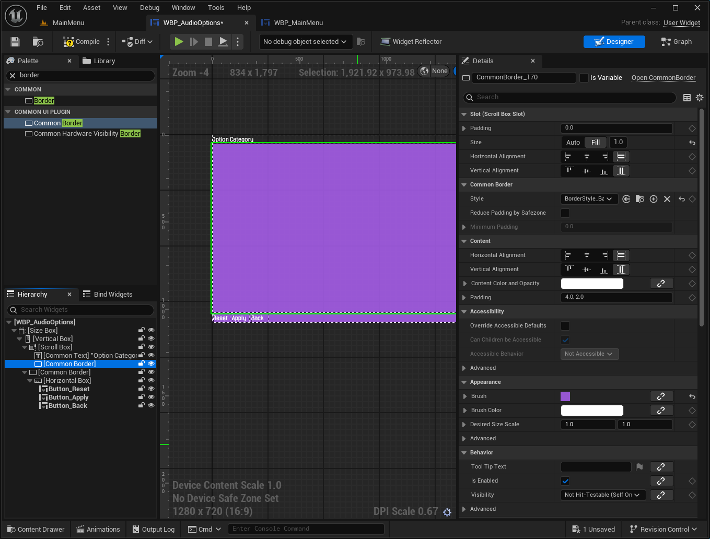Open the Details panel settings gear
Viewport: 710px width, 539px height.
(x=700, y=98)
